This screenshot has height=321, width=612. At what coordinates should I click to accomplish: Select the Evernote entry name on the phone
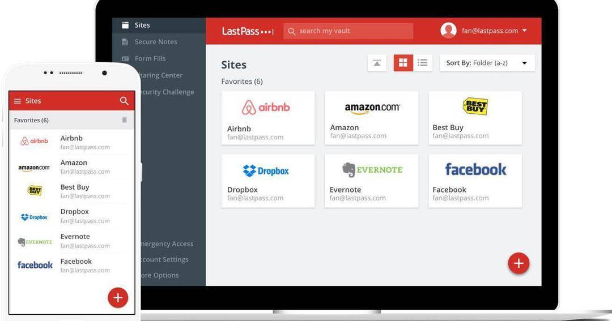point(75,236)
